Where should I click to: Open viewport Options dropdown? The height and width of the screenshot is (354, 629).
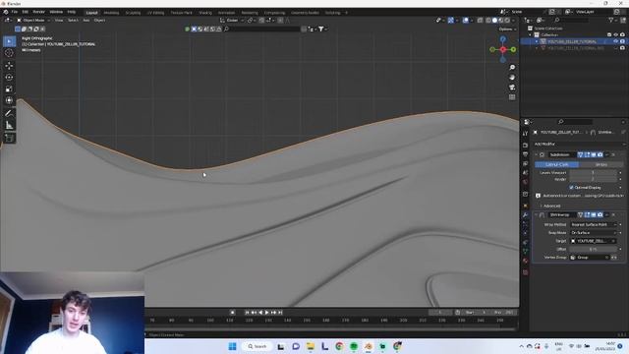(507, 29)
